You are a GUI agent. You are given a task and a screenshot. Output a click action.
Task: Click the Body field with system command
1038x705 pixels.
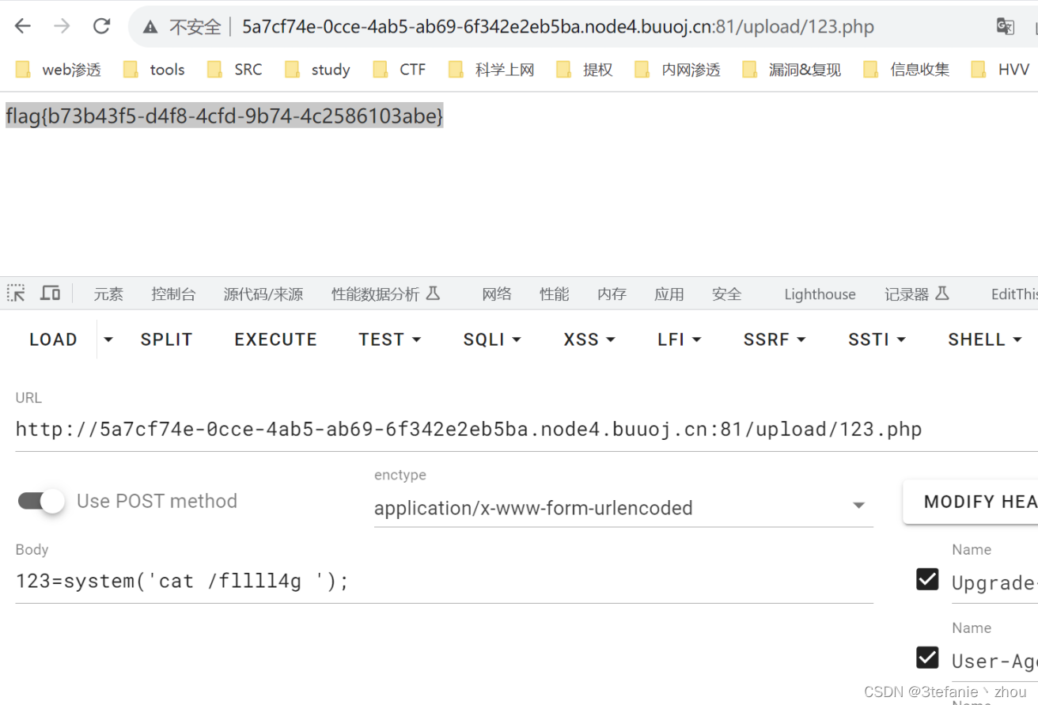[x=444, y=582]
